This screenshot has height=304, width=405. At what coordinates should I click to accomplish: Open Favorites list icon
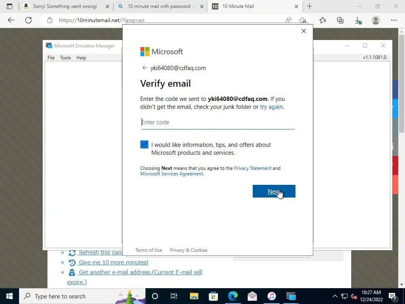(x=323, y=20)
